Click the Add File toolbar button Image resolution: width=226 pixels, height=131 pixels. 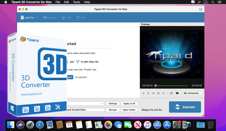(27, 18)
